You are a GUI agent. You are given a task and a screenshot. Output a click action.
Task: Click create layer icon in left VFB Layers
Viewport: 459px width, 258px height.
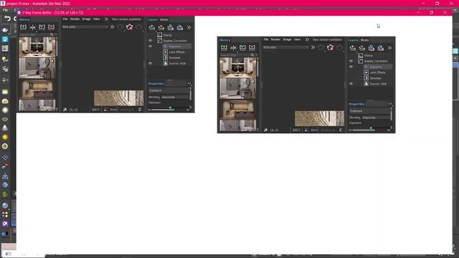tap(152, 27)
